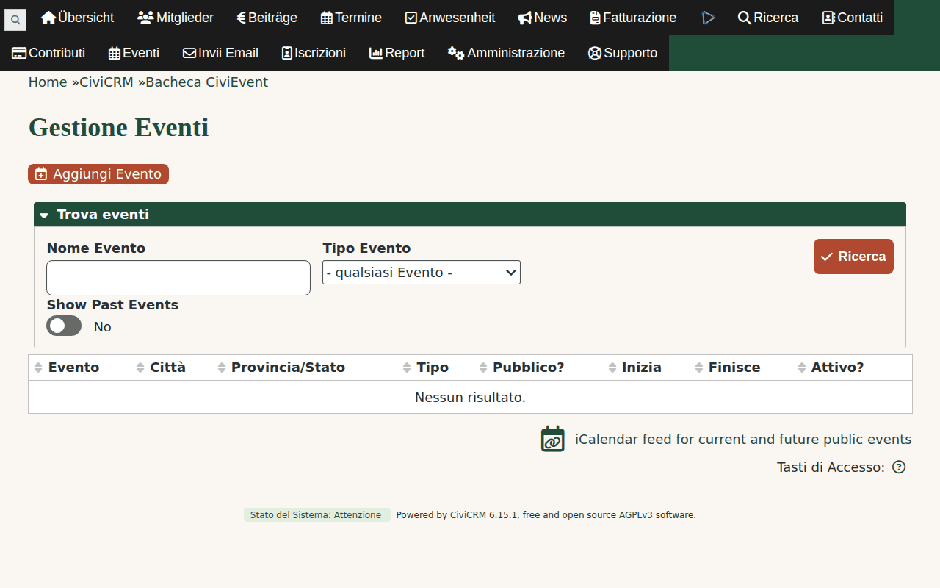
Task: Click the Aggiungi Evento button
Action: point(98,174)
